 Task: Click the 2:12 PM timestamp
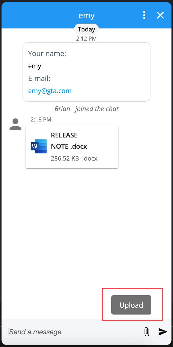(87, 39)
